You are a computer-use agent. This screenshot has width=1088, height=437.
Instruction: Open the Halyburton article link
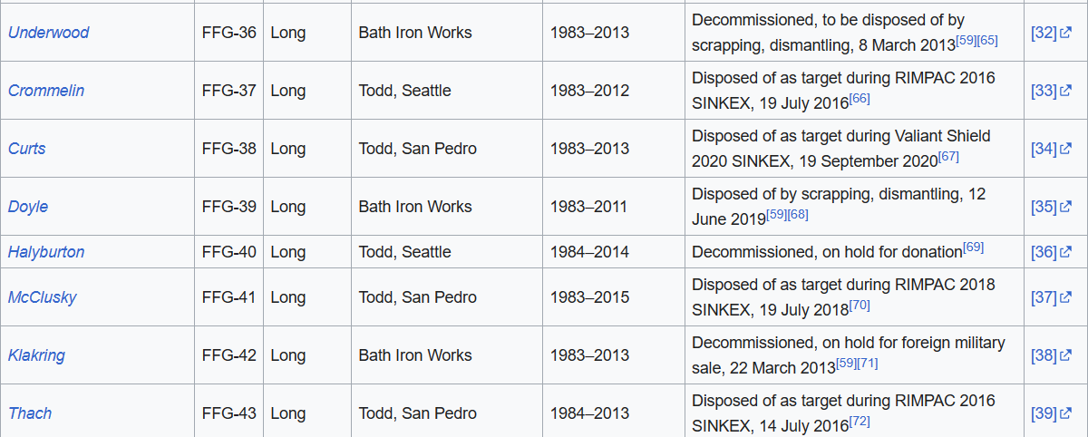[x=46, y=252]
